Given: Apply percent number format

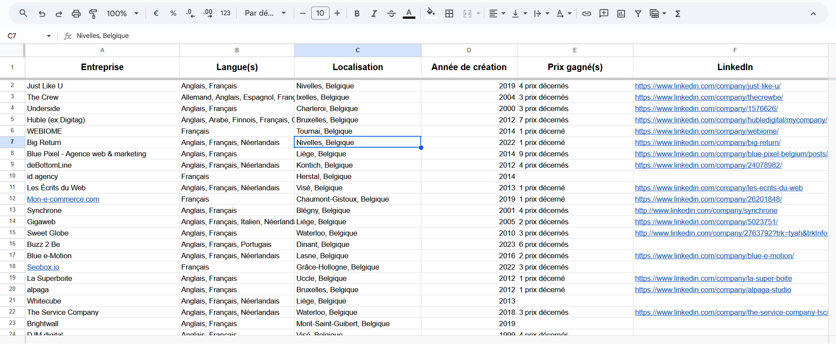Looking at the screenshot, I should click(173, 13).
